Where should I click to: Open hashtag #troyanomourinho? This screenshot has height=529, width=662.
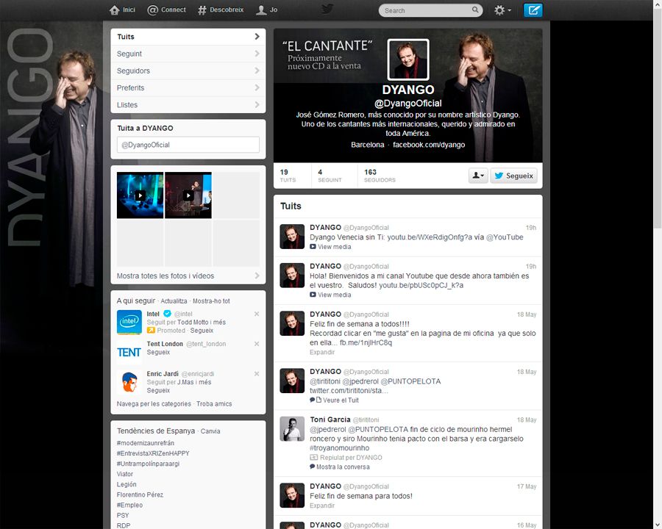(339, 448)
